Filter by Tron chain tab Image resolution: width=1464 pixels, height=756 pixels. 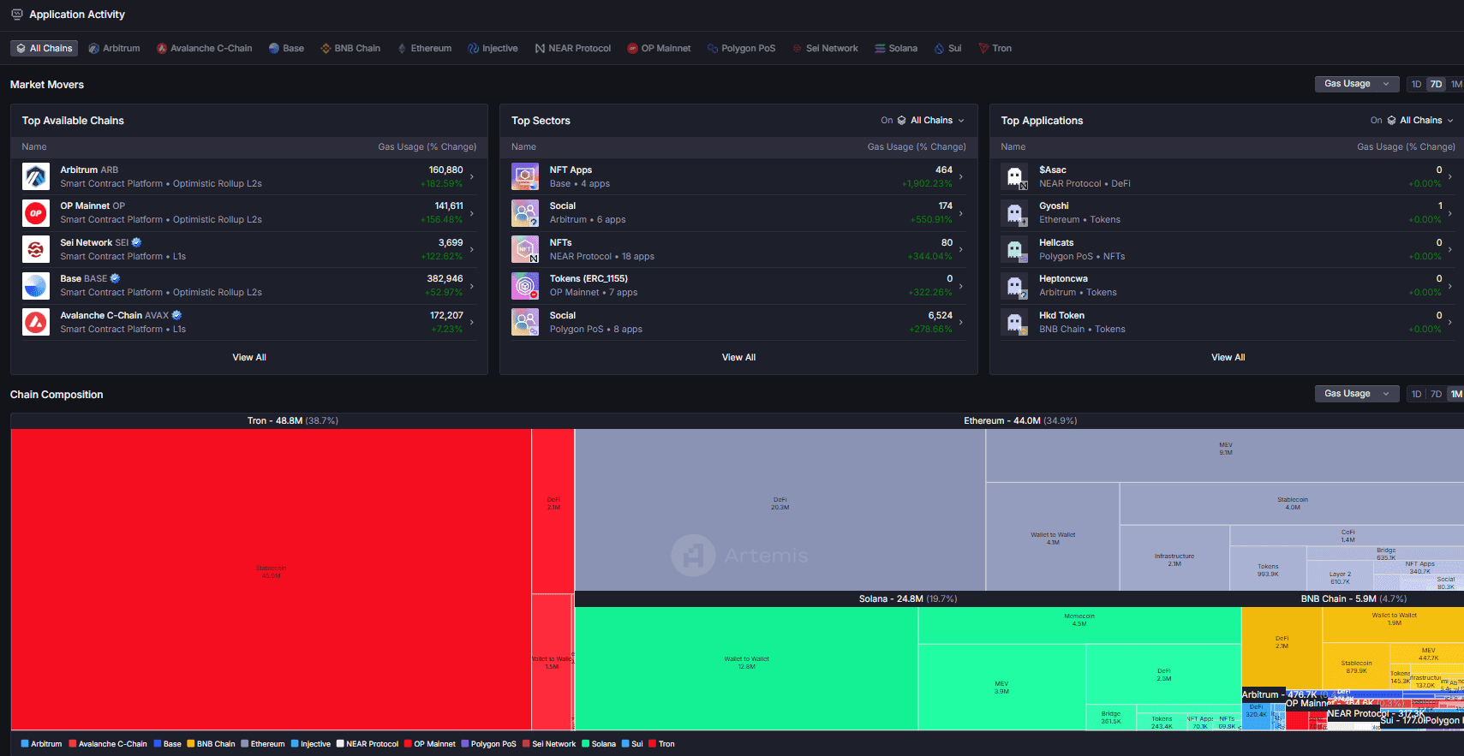pos(995,48)
